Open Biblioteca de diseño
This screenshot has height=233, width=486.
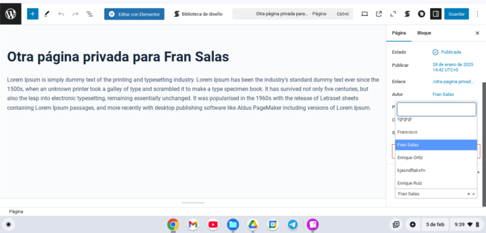coord(198,14)
